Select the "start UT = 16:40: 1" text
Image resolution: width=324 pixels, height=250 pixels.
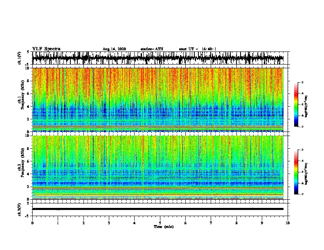[198, 49]
